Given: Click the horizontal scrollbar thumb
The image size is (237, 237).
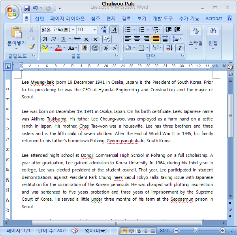Looking at the screenshot, I should (x=117, y=223).
